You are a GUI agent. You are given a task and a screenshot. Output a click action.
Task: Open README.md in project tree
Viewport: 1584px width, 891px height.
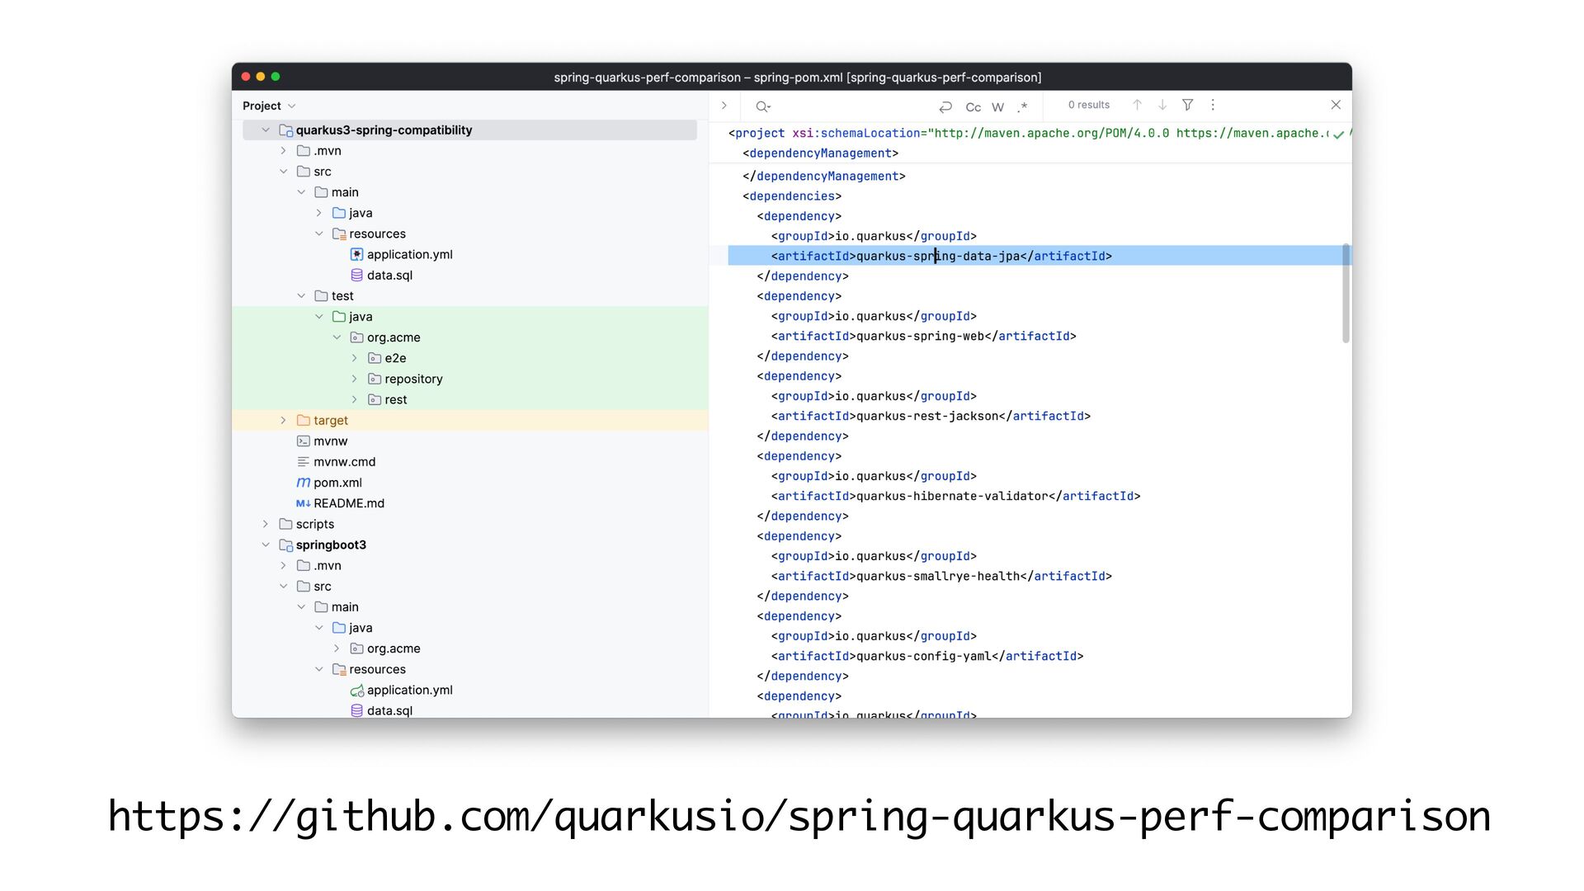348,503
